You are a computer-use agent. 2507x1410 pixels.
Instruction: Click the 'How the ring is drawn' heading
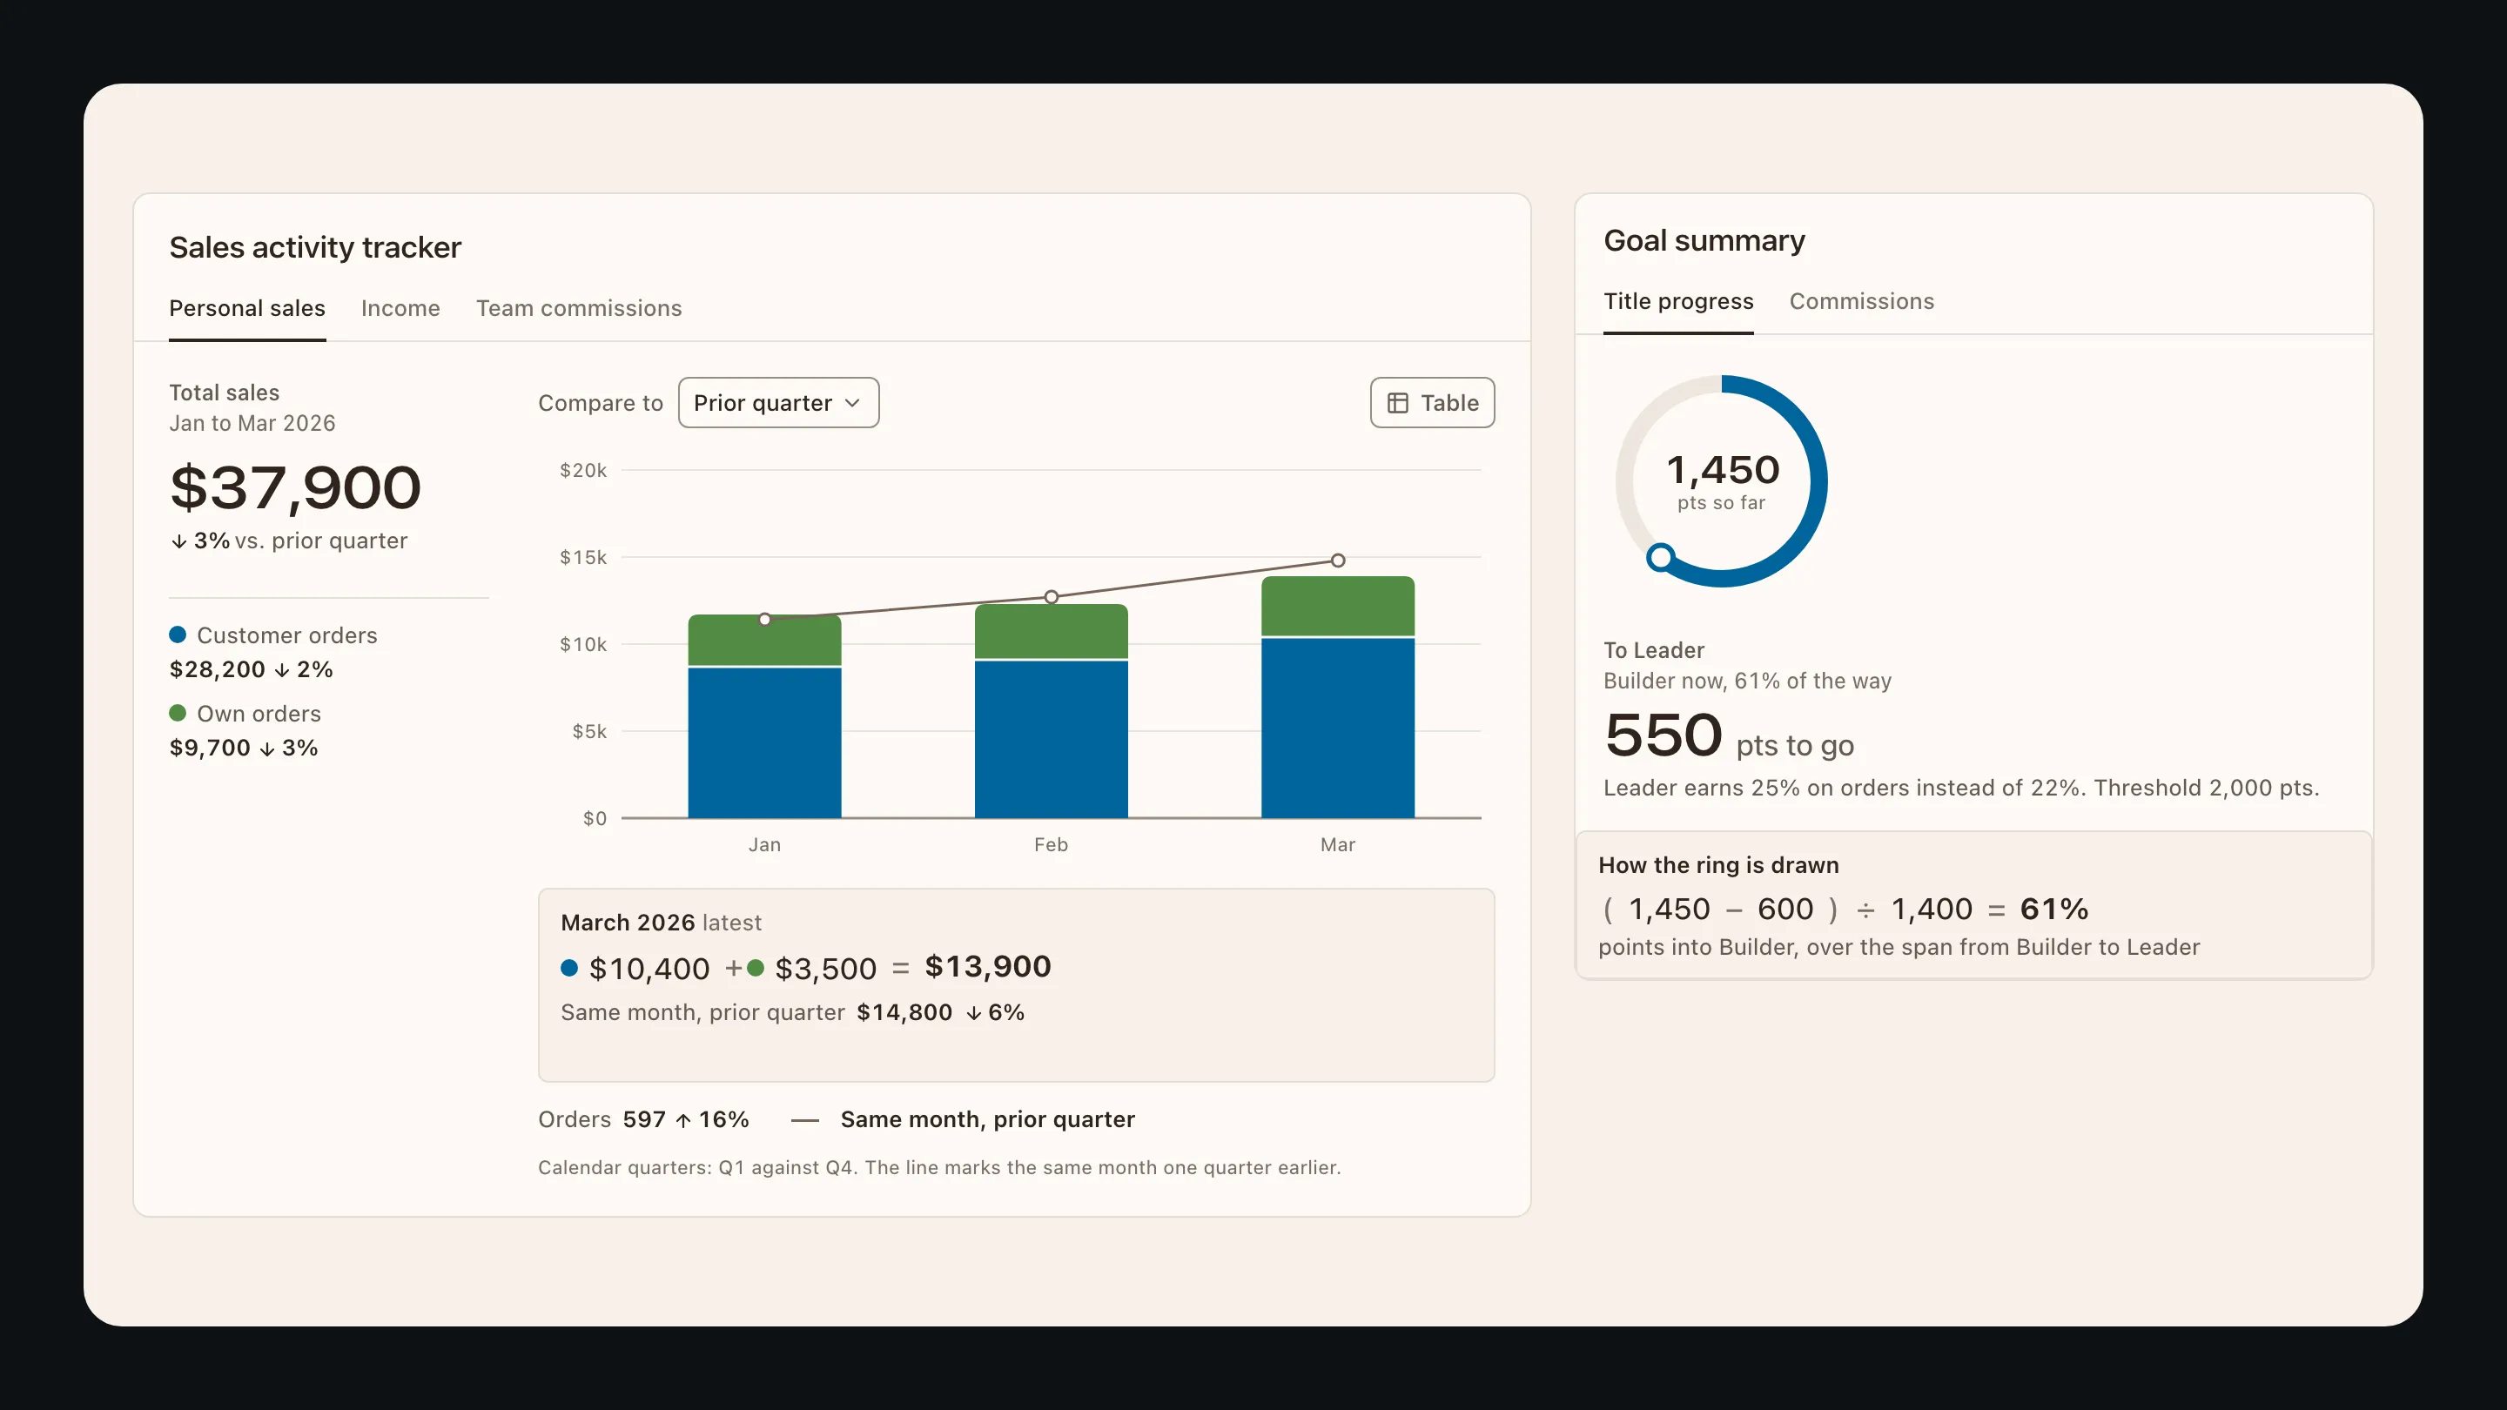1717,865
